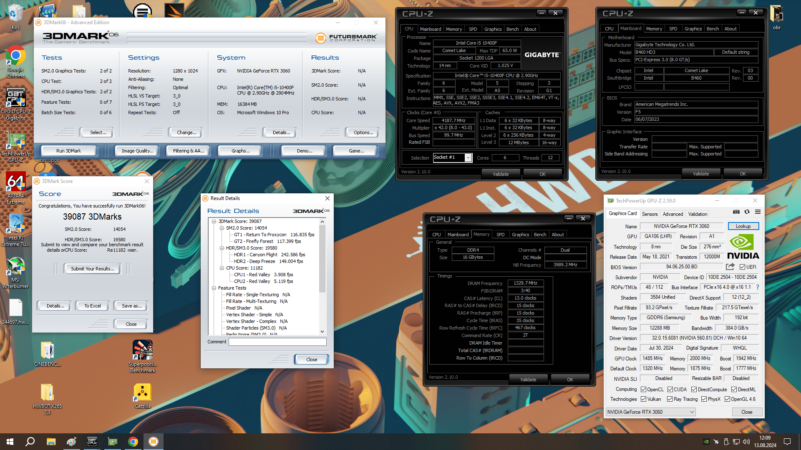The height and width of the screenshot is (450, 801).
Task: Click Lookup button in GPU-Z
Action: coord(743,226)
